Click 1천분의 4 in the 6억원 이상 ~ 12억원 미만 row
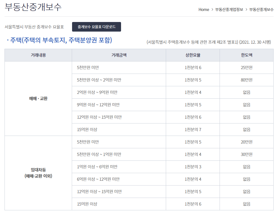The height and width of the screenshot is (214, 277). [193, 179]
